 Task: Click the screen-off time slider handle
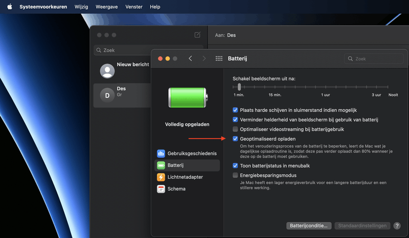coord(239,87)
